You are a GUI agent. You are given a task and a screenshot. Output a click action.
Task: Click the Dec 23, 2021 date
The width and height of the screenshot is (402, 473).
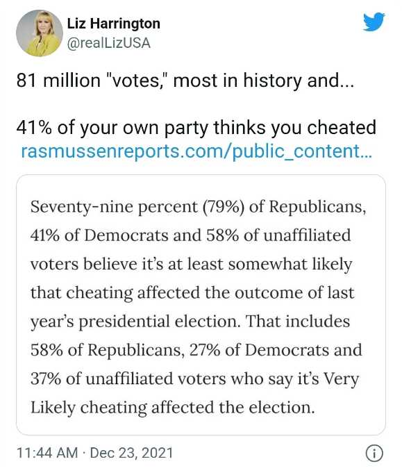(x=131, y=453)
